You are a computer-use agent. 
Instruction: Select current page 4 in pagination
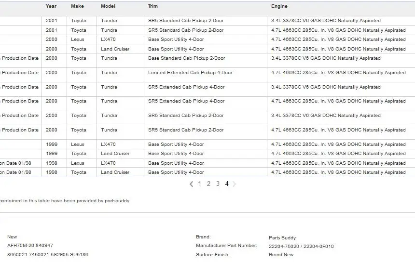point(227,184)
